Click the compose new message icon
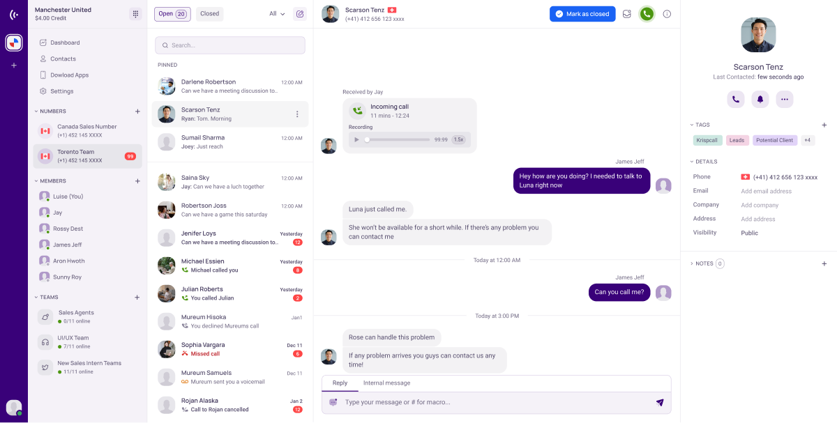Viewport: 837px width, 423px height. (300, 14)
